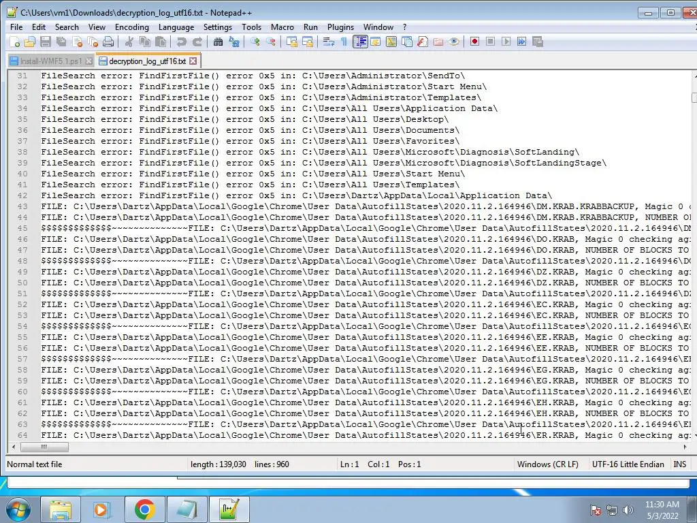Screen dimensions: 697x523
Task: Click the Notepad++ taskbar icon
Action: coord(229,509)
